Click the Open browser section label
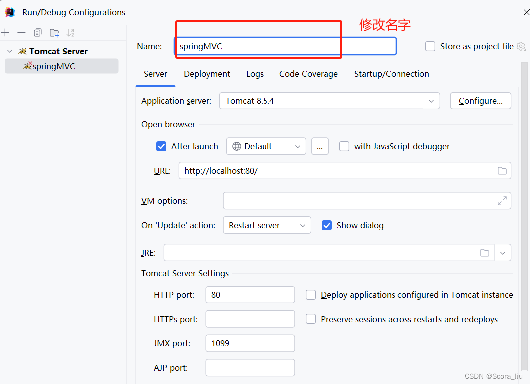Image resolution: width=530 pixels, height=384 pixels. coord(168,124)
